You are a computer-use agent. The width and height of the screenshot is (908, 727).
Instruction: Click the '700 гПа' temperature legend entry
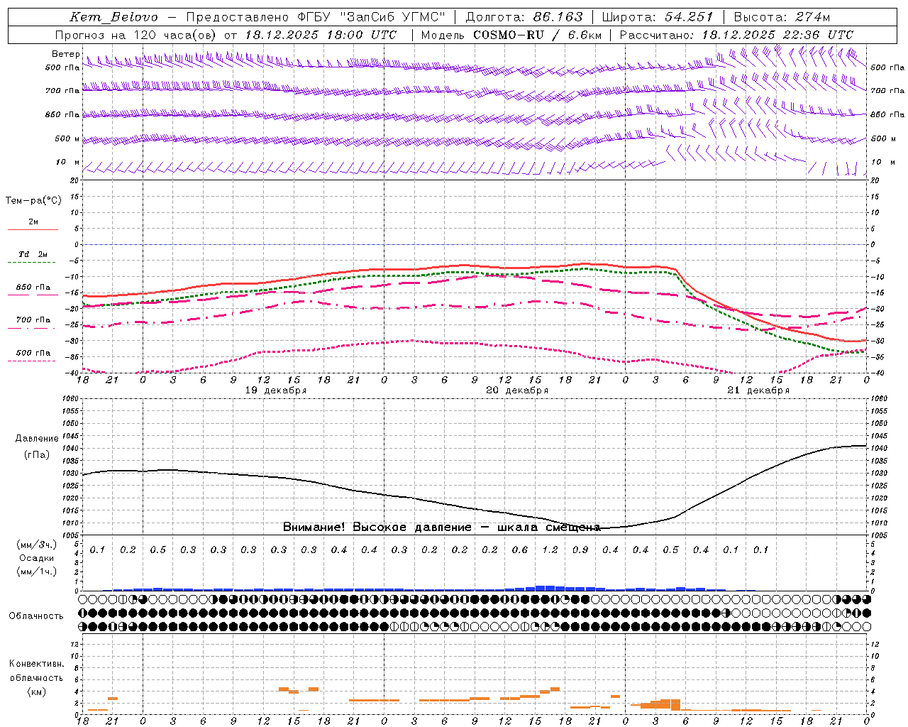coord(33,320)
